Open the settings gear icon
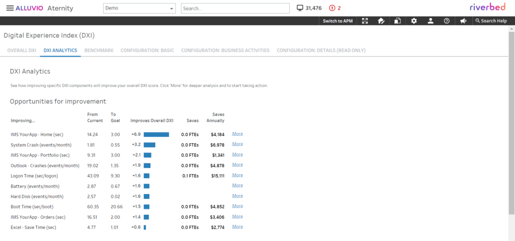 click(x=414, y=21)
